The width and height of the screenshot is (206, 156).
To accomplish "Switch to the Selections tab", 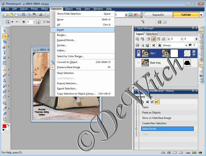I will 152,34.
